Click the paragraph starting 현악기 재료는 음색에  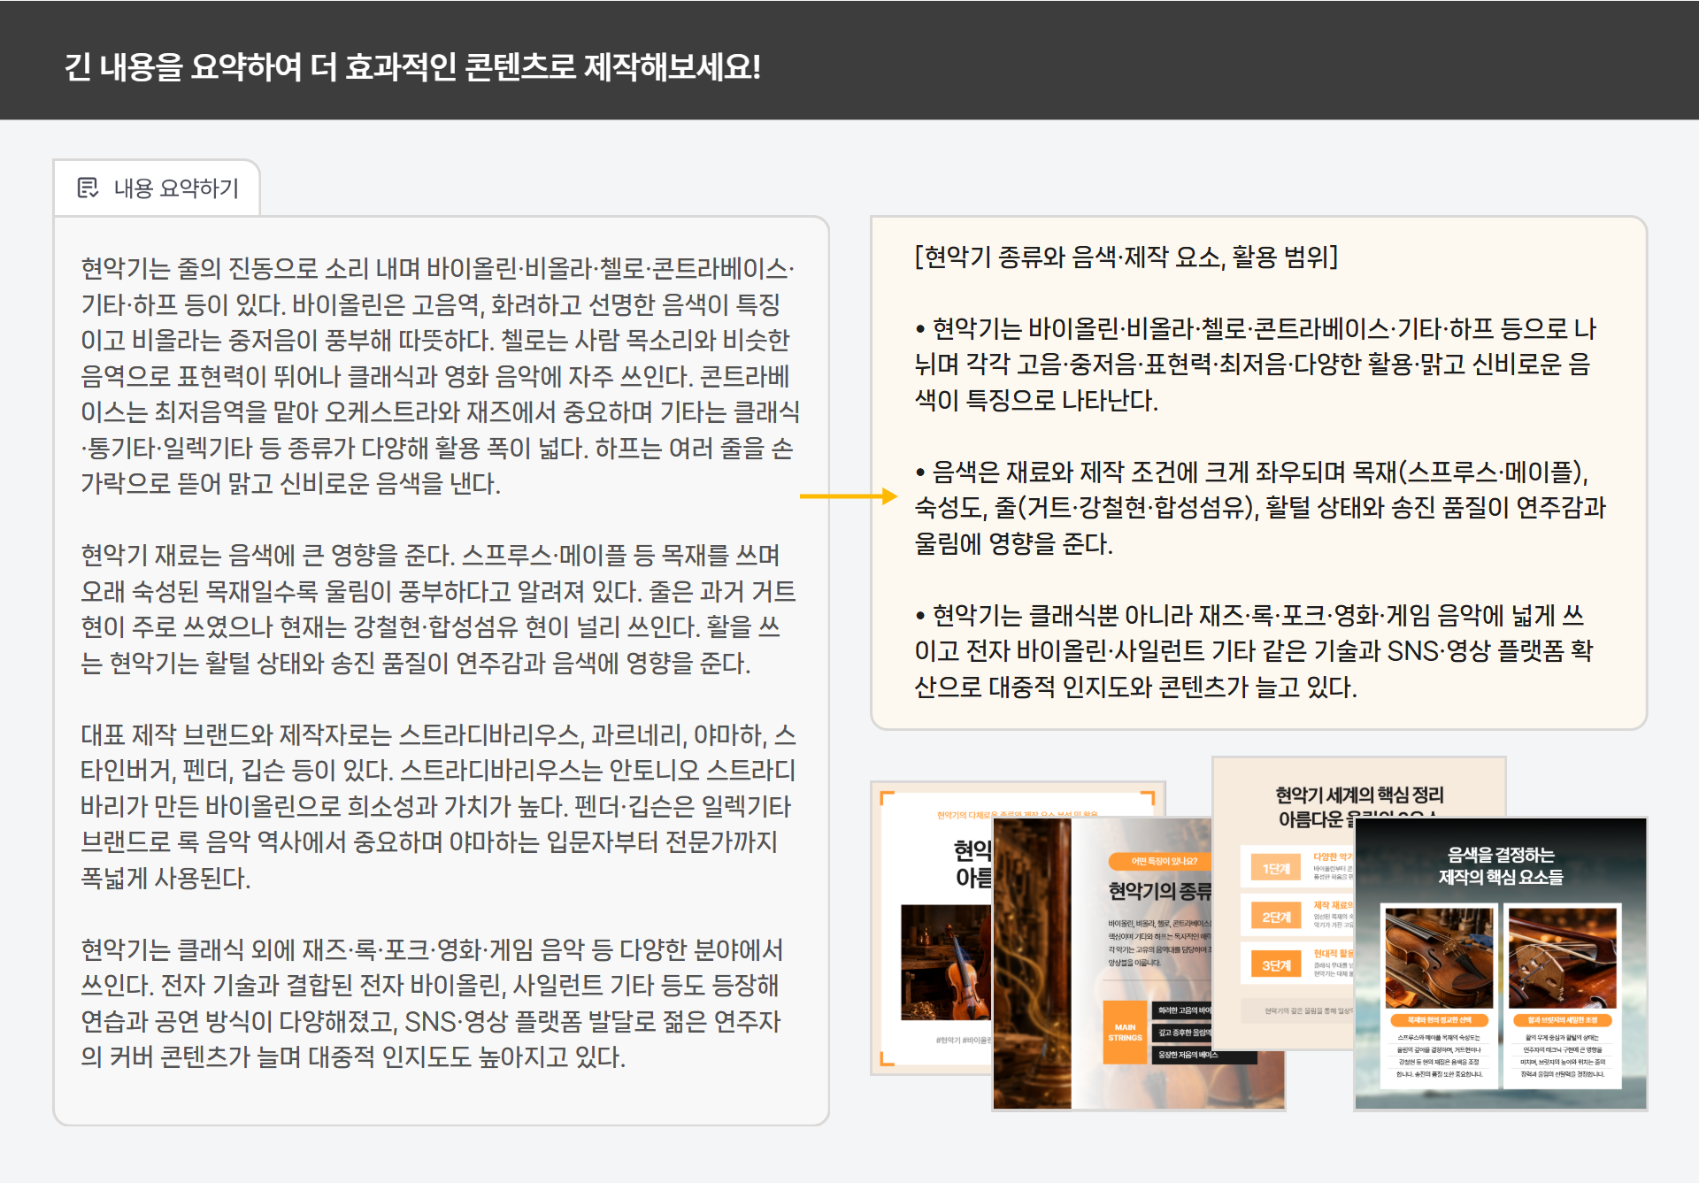click(x=438, y=609)
